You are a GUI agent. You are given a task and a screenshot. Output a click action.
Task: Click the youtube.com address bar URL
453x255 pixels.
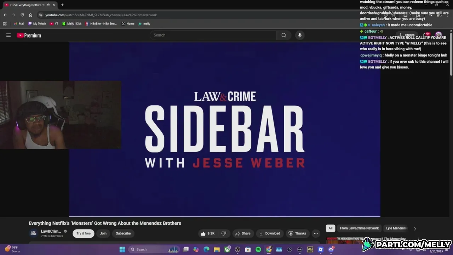[x=101, y=15]
